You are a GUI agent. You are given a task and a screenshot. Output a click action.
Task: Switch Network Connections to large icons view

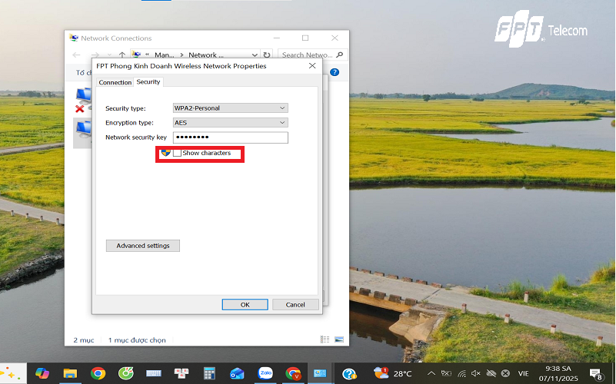(x=339, y=339)
